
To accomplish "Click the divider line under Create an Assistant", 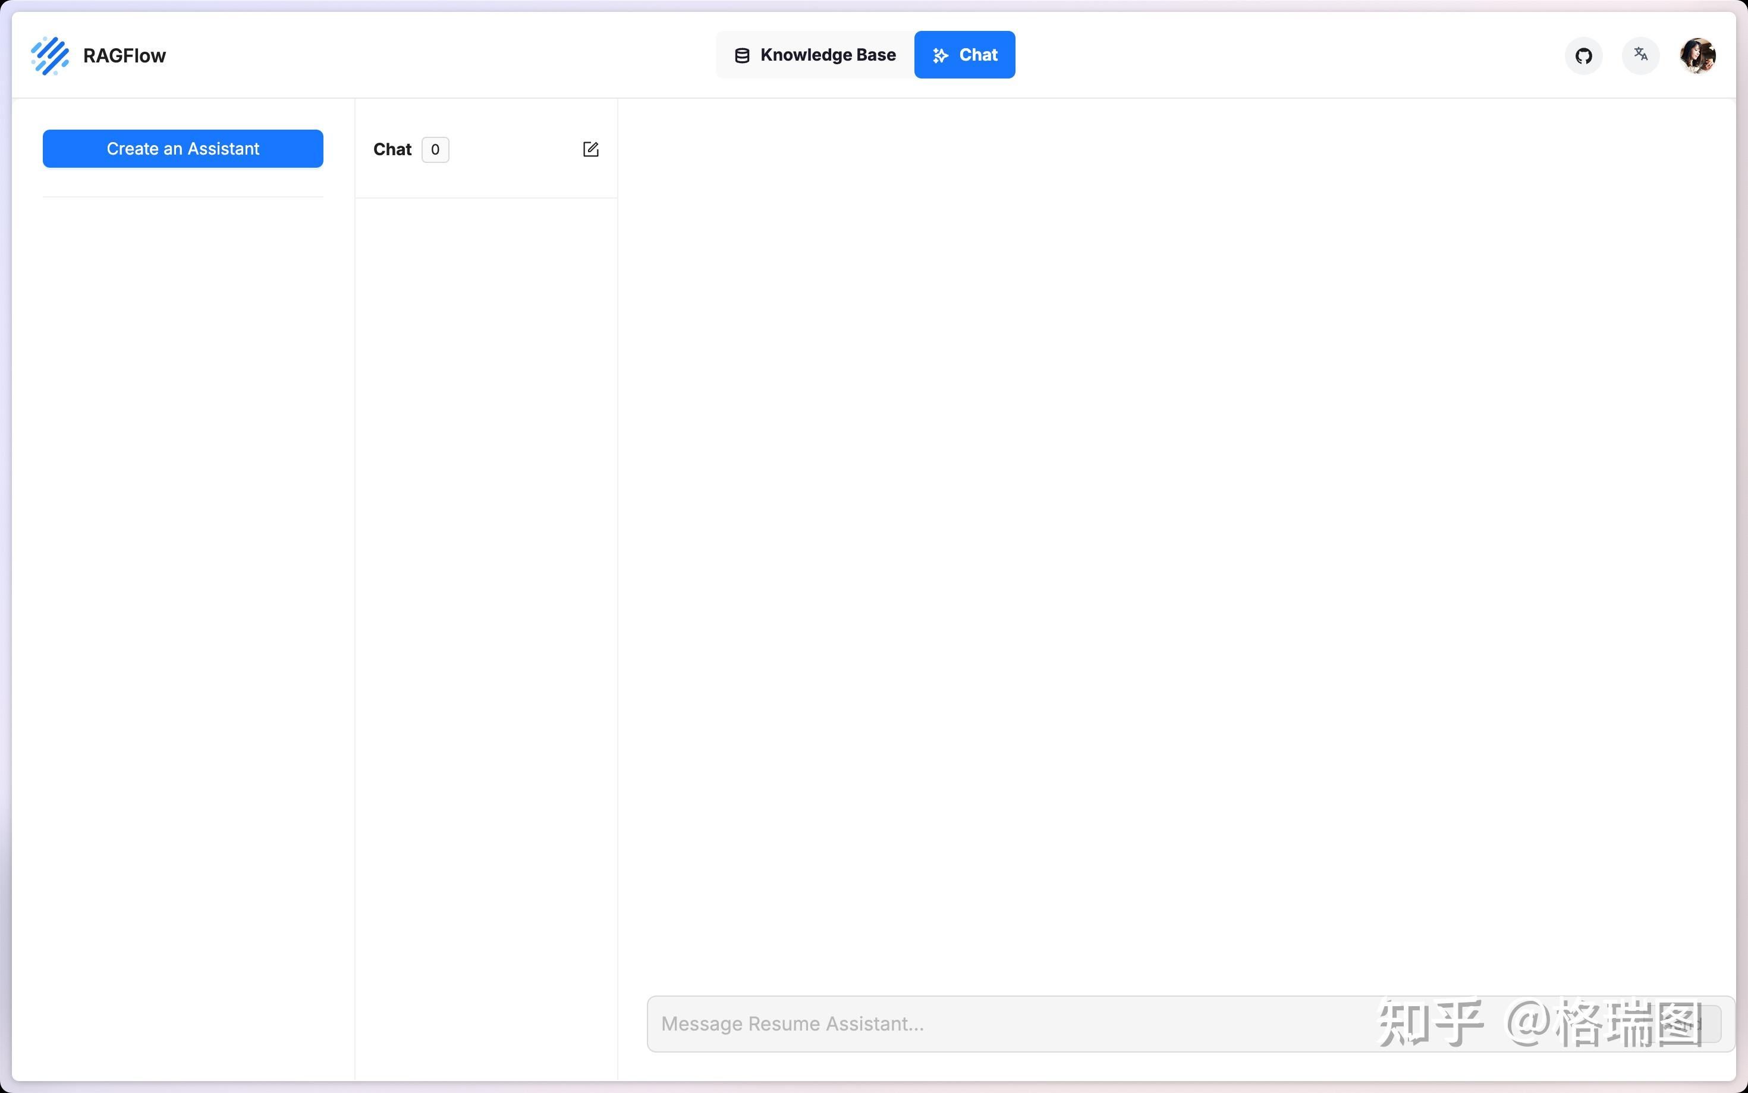I will (x=183, y=197).
